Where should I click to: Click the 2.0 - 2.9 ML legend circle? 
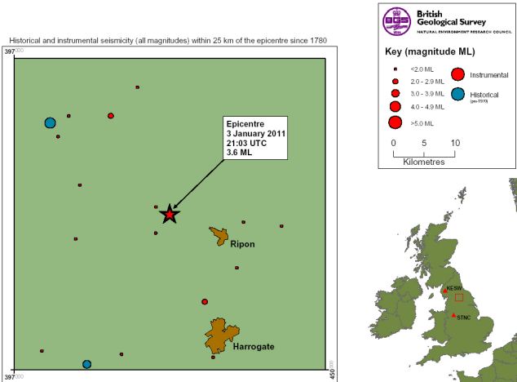tap(395, 82)
